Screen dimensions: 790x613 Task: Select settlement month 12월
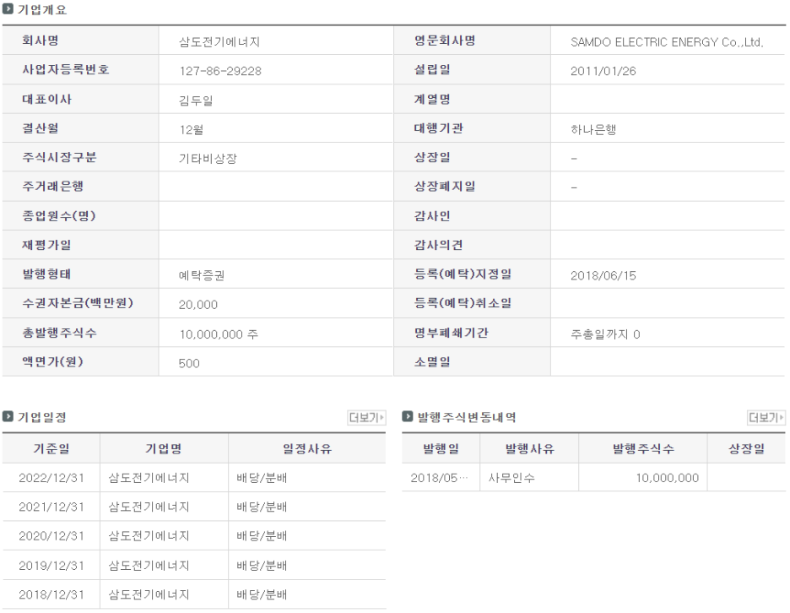tap(192, 129)
